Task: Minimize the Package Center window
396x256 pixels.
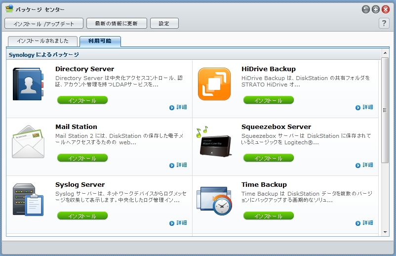Action: (x=366, y=9)
